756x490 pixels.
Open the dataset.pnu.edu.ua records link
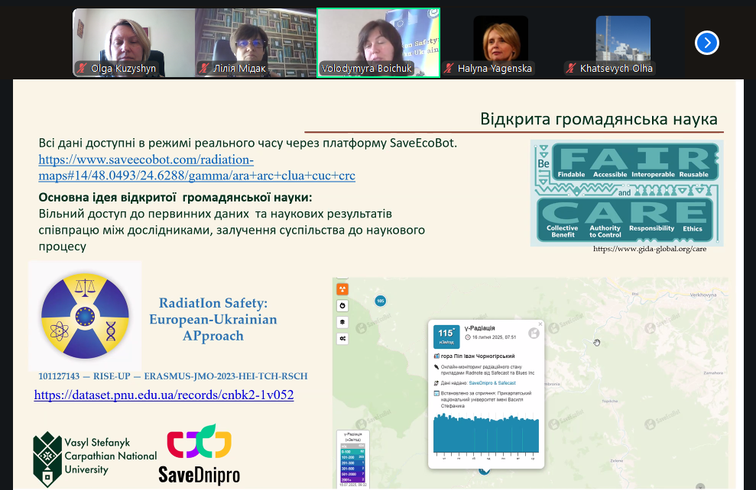(x=164, y=395)
